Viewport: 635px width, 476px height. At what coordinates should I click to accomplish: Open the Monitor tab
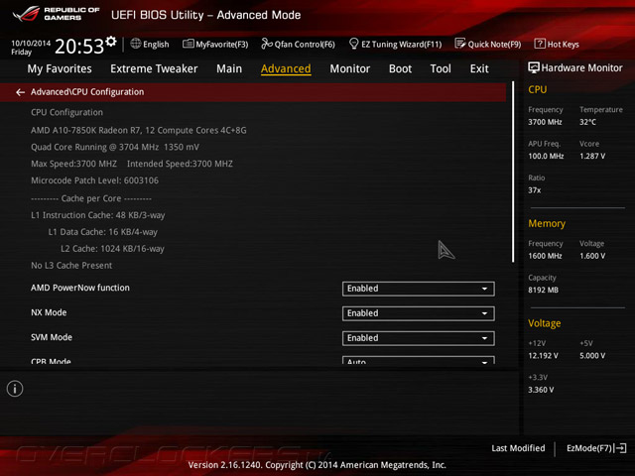tap(350, 68)
